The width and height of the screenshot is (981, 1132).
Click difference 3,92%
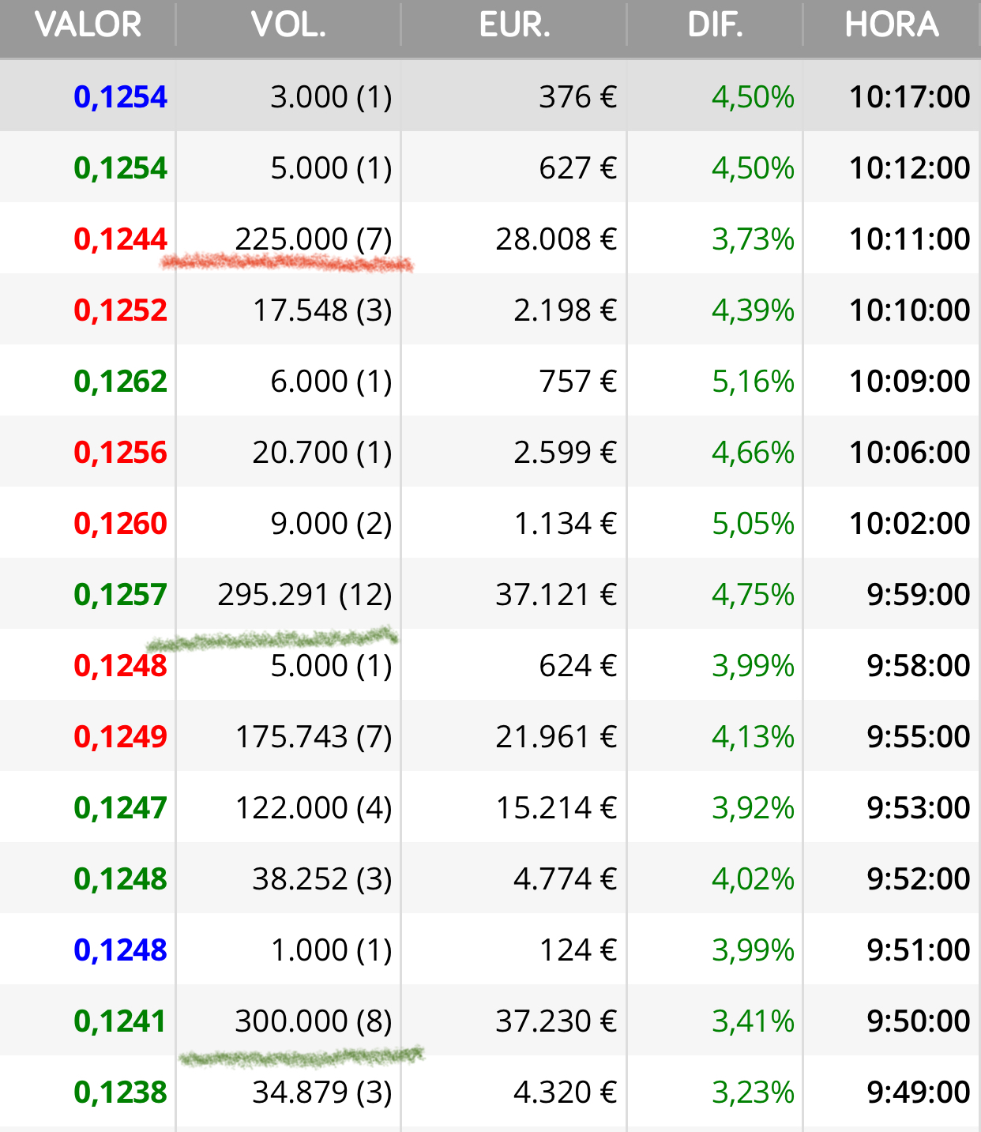(x=753, y=808)
